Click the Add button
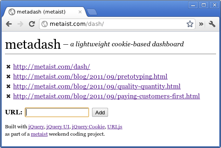Image resolution: width=221 pixels, height=148 pixels. pyautogui.click(x=100, y=112)
